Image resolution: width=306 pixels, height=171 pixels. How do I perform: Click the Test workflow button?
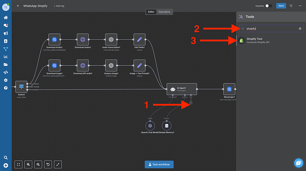[x=159, y=164]
